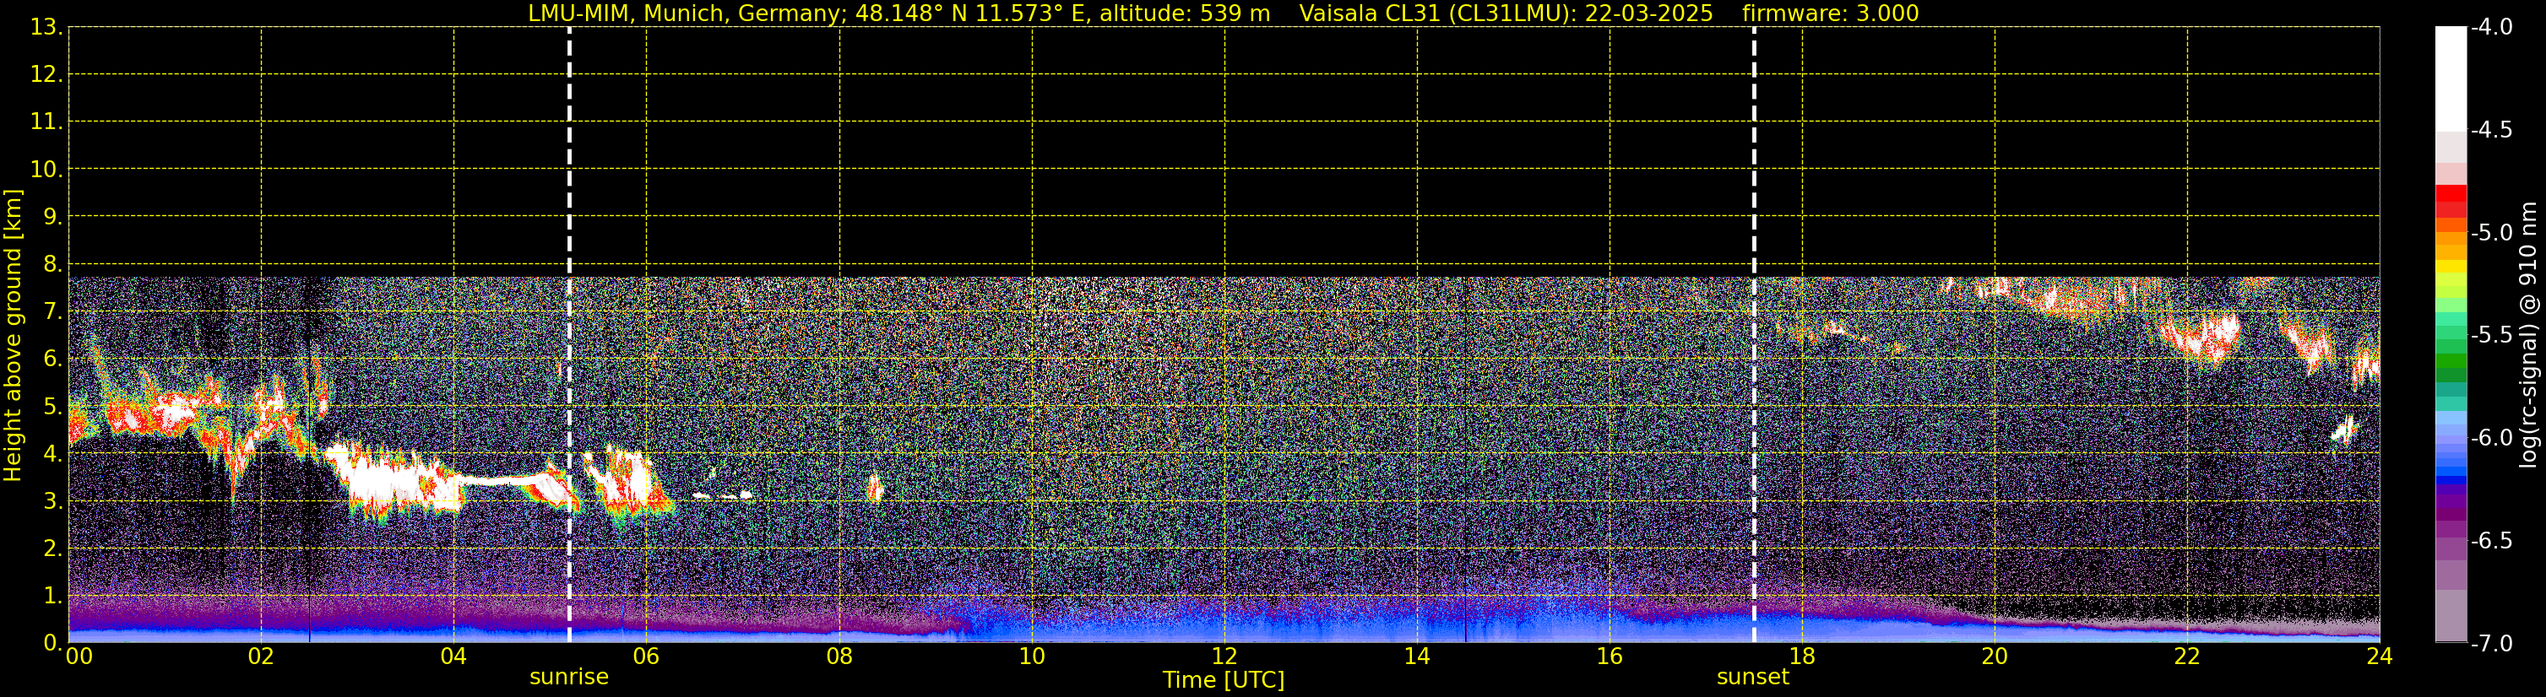Click the "04" time axis tick label
The image size is (2546, 697).
pyautogui.click(x=453, y=657)
